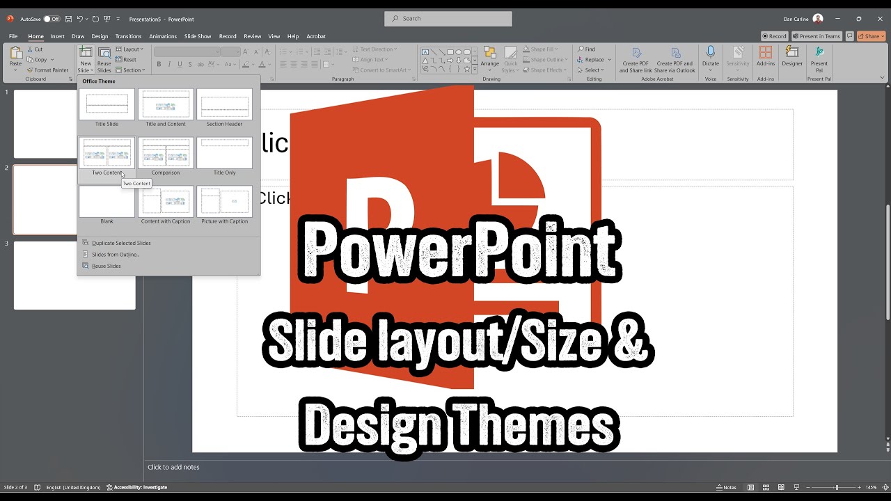
Task: Click the Paste clipboard icon
Action: pos(15,54)
